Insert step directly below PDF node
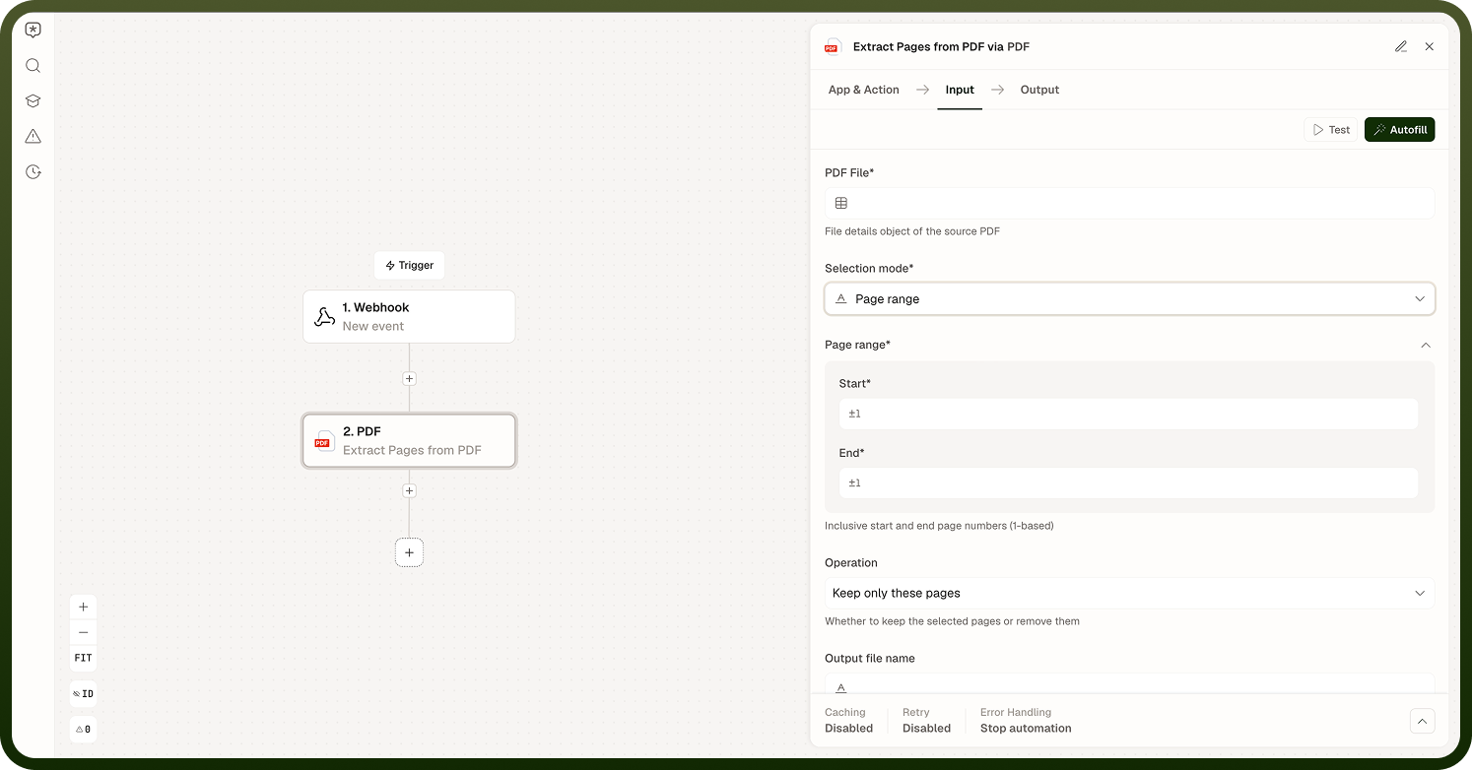Viewport: 1472px width, 770px height. coord(409,490)
